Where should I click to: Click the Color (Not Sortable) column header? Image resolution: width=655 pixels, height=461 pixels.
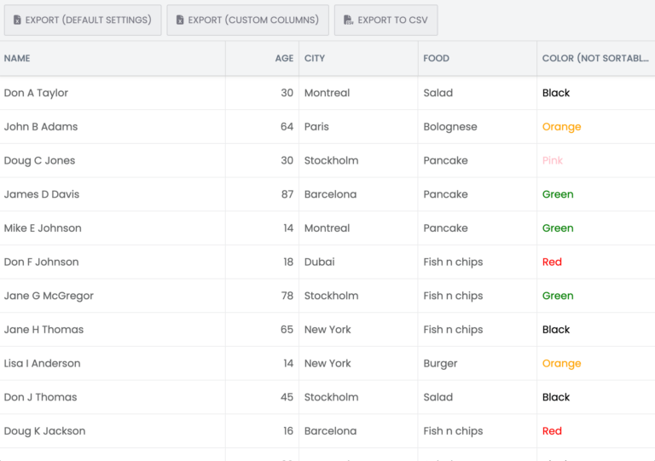click(x=595, y=59)
